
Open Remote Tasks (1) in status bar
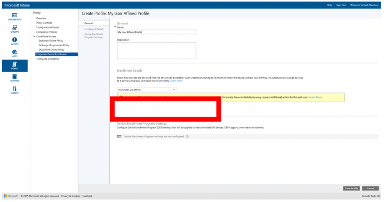[371, 196]
